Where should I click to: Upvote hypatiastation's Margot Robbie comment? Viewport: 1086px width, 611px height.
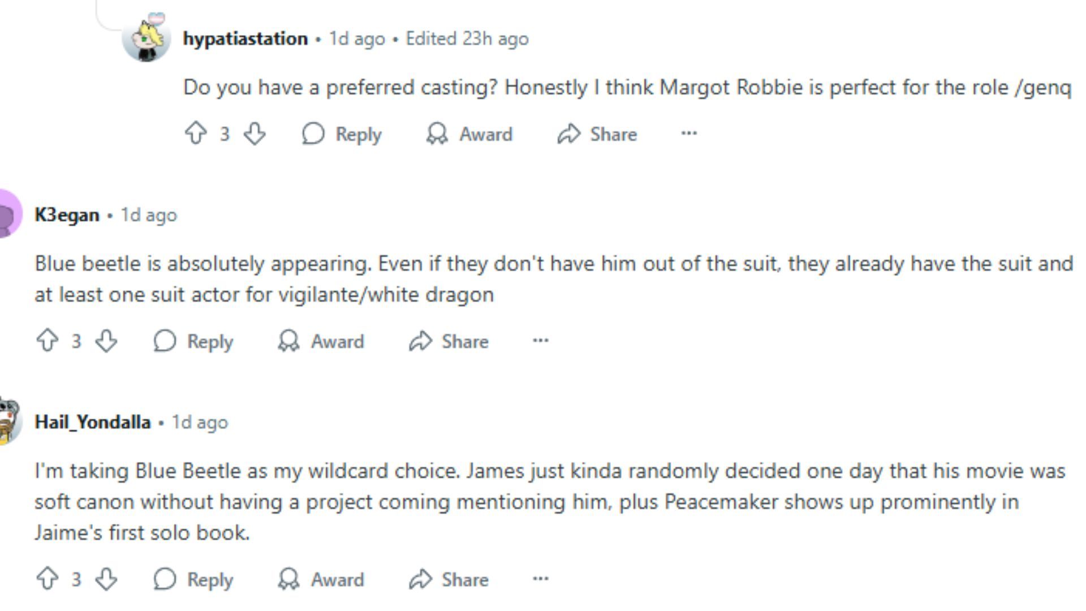coord(196,134)
